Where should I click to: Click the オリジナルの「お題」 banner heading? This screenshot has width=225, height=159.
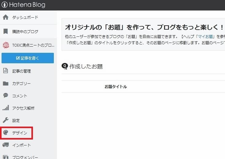[144, 27]
